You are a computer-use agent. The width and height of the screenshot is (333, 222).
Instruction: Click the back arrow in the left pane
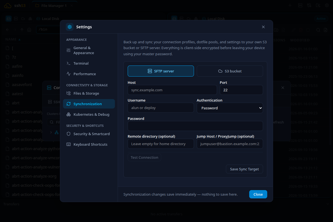[x=7, y=30]
